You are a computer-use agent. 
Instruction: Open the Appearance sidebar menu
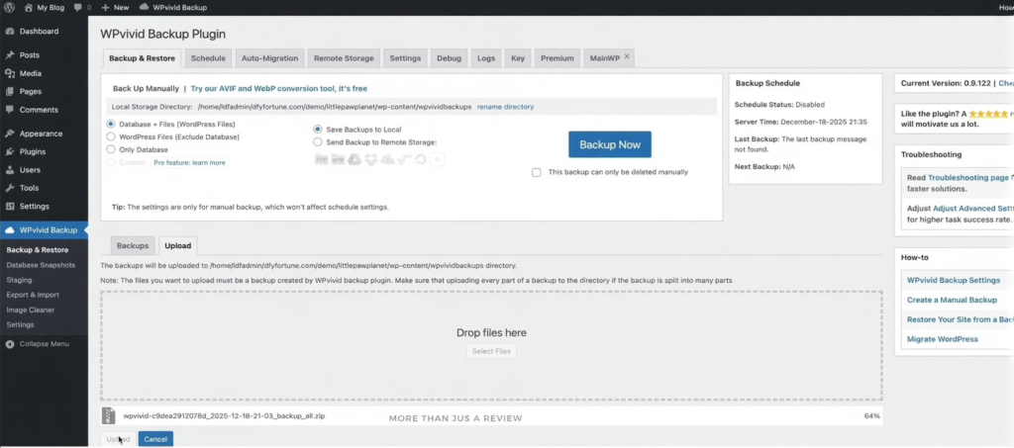(40, 134)
